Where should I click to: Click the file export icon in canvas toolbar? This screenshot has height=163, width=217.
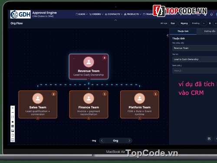(x=13, y=135)
